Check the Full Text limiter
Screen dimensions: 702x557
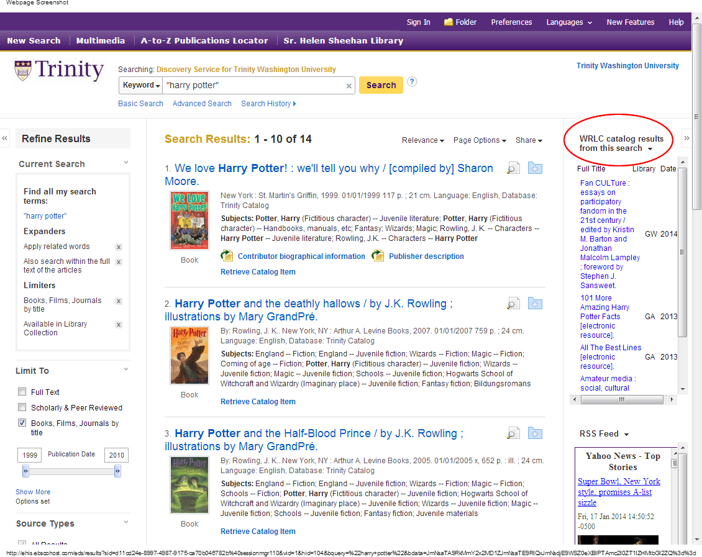[22, 392]
